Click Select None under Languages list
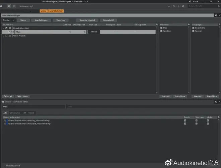The image size is (221, 168). click(212, 96)
